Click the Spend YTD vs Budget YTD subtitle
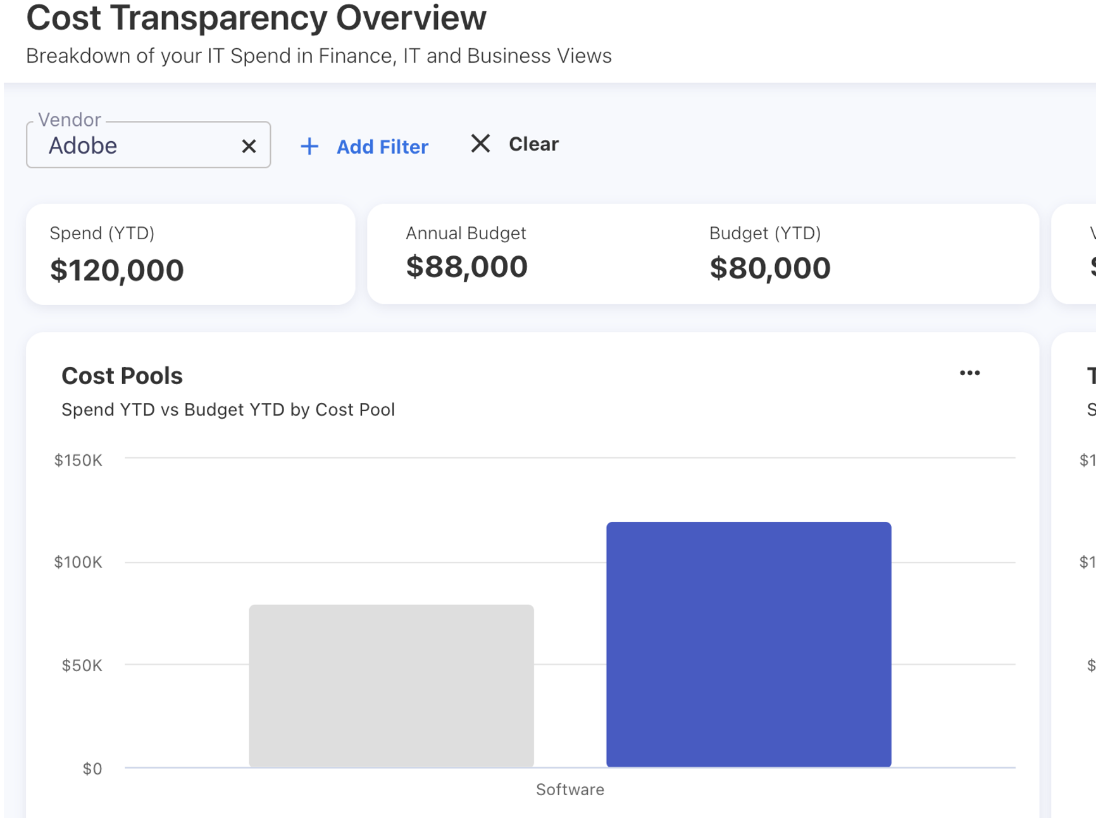 click(x=228, y=410)
